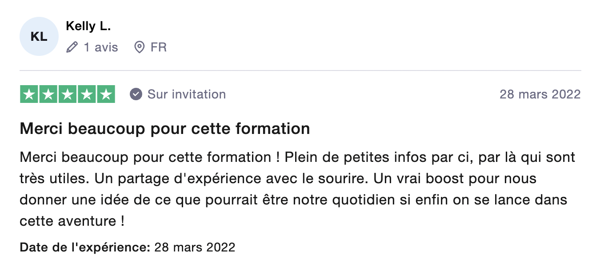Open the "Sur invitation" label info
This screenshot has height=267, width=600.
click(x=187, y=94)
